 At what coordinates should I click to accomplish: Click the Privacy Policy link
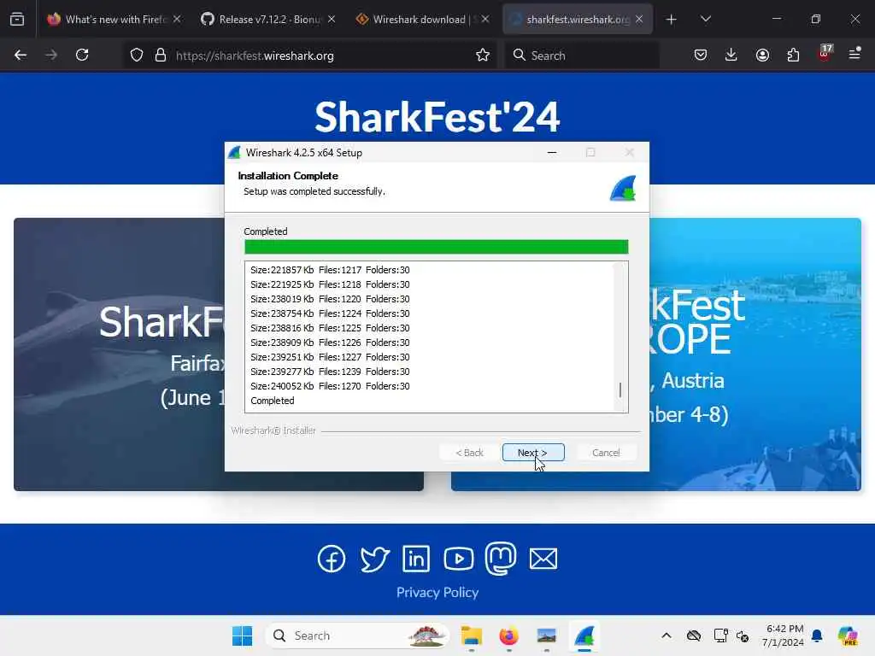(437, 593)
